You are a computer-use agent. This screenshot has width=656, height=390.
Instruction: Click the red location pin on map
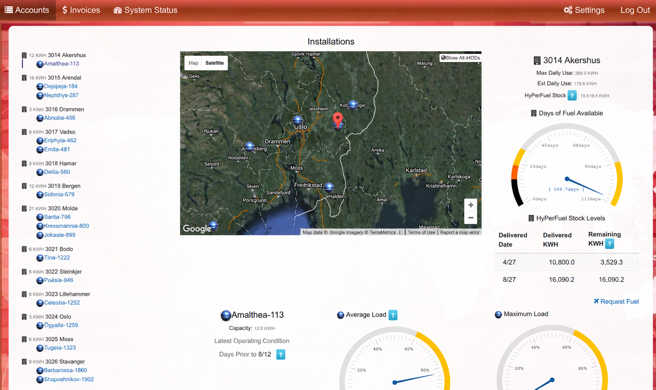[337, 120]
